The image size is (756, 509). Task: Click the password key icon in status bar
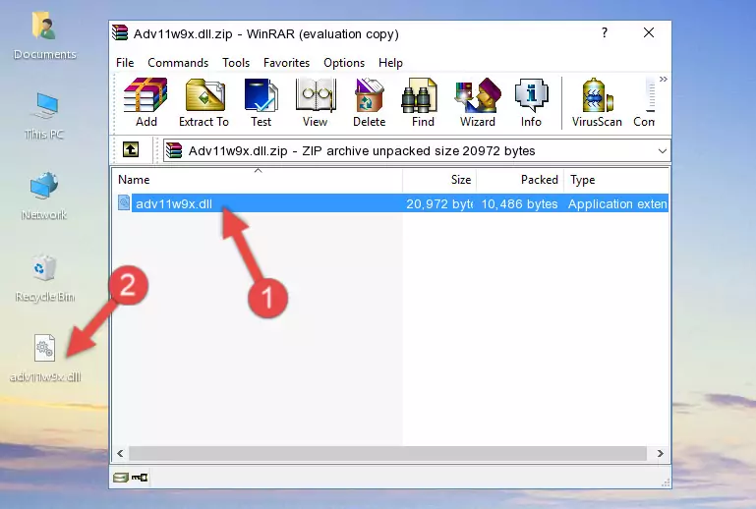[140, 478]
